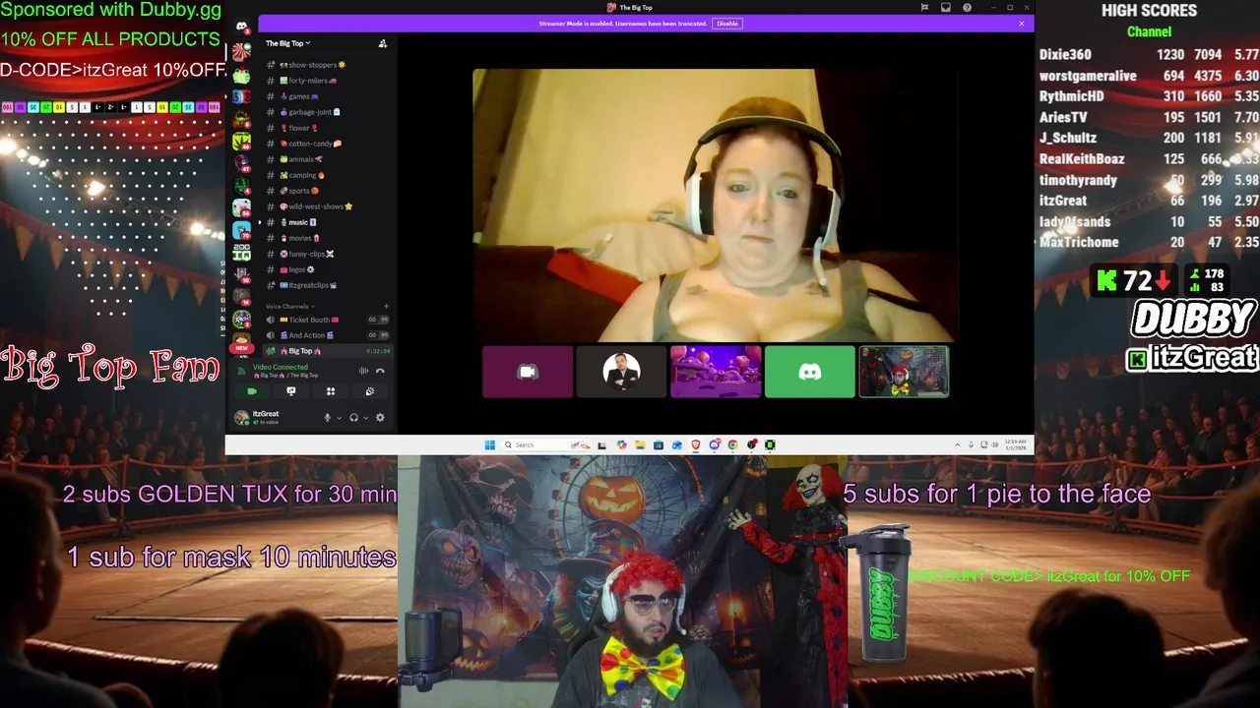The height and width of the screenshot is (708, 1260).
Task: Start an activity in voice panel
Action: click(x=331, y=391)
